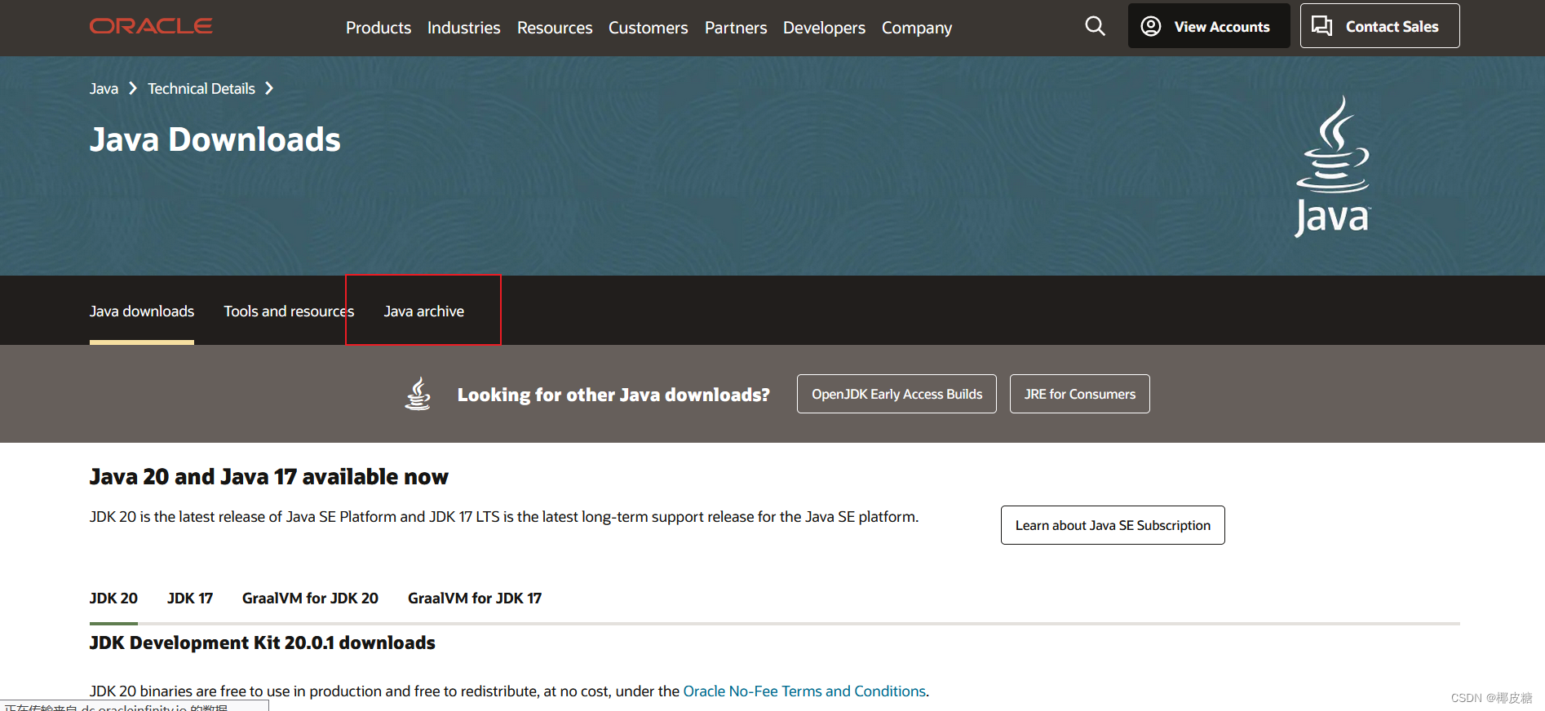
Task: Click Learn about Java SE Subscription
Action: pyautogui.click(x=1113, y=525)
